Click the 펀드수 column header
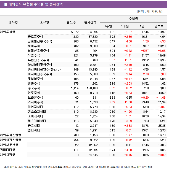 click(71, 22)
